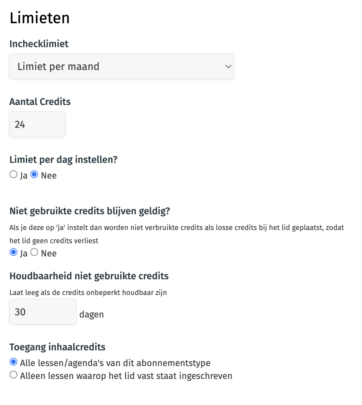Select 'Alle lessen/agenda's van dit abonnementstype' option
The width and height of the screenshot is (362, 405).
14,362
